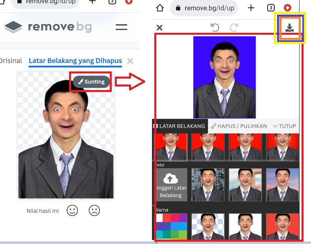Click the download icon in the editor
The height and width of the screenshot is (244, 311).
290,28
